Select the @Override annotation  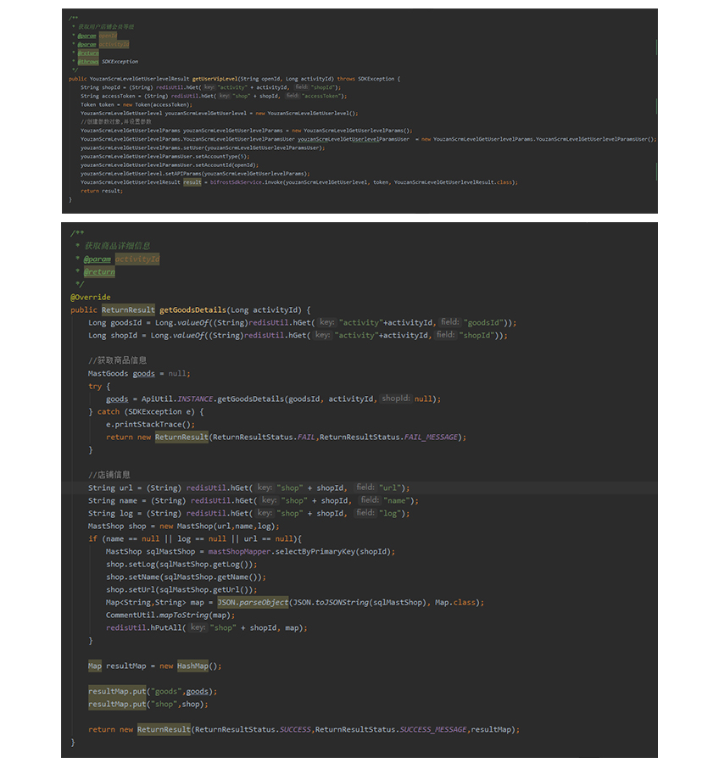91,298
